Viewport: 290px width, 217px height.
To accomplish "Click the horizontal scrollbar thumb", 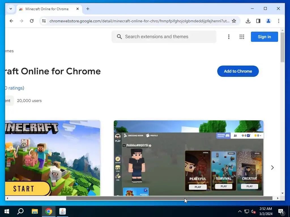I will [x=169, y=198].
